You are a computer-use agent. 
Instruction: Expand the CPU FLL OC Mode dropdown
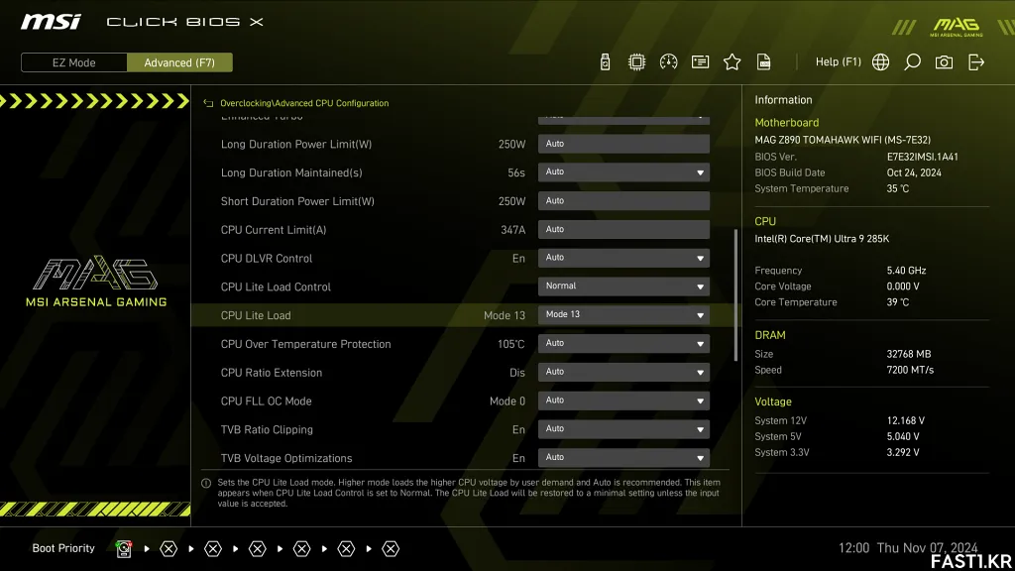coord(623,400)
